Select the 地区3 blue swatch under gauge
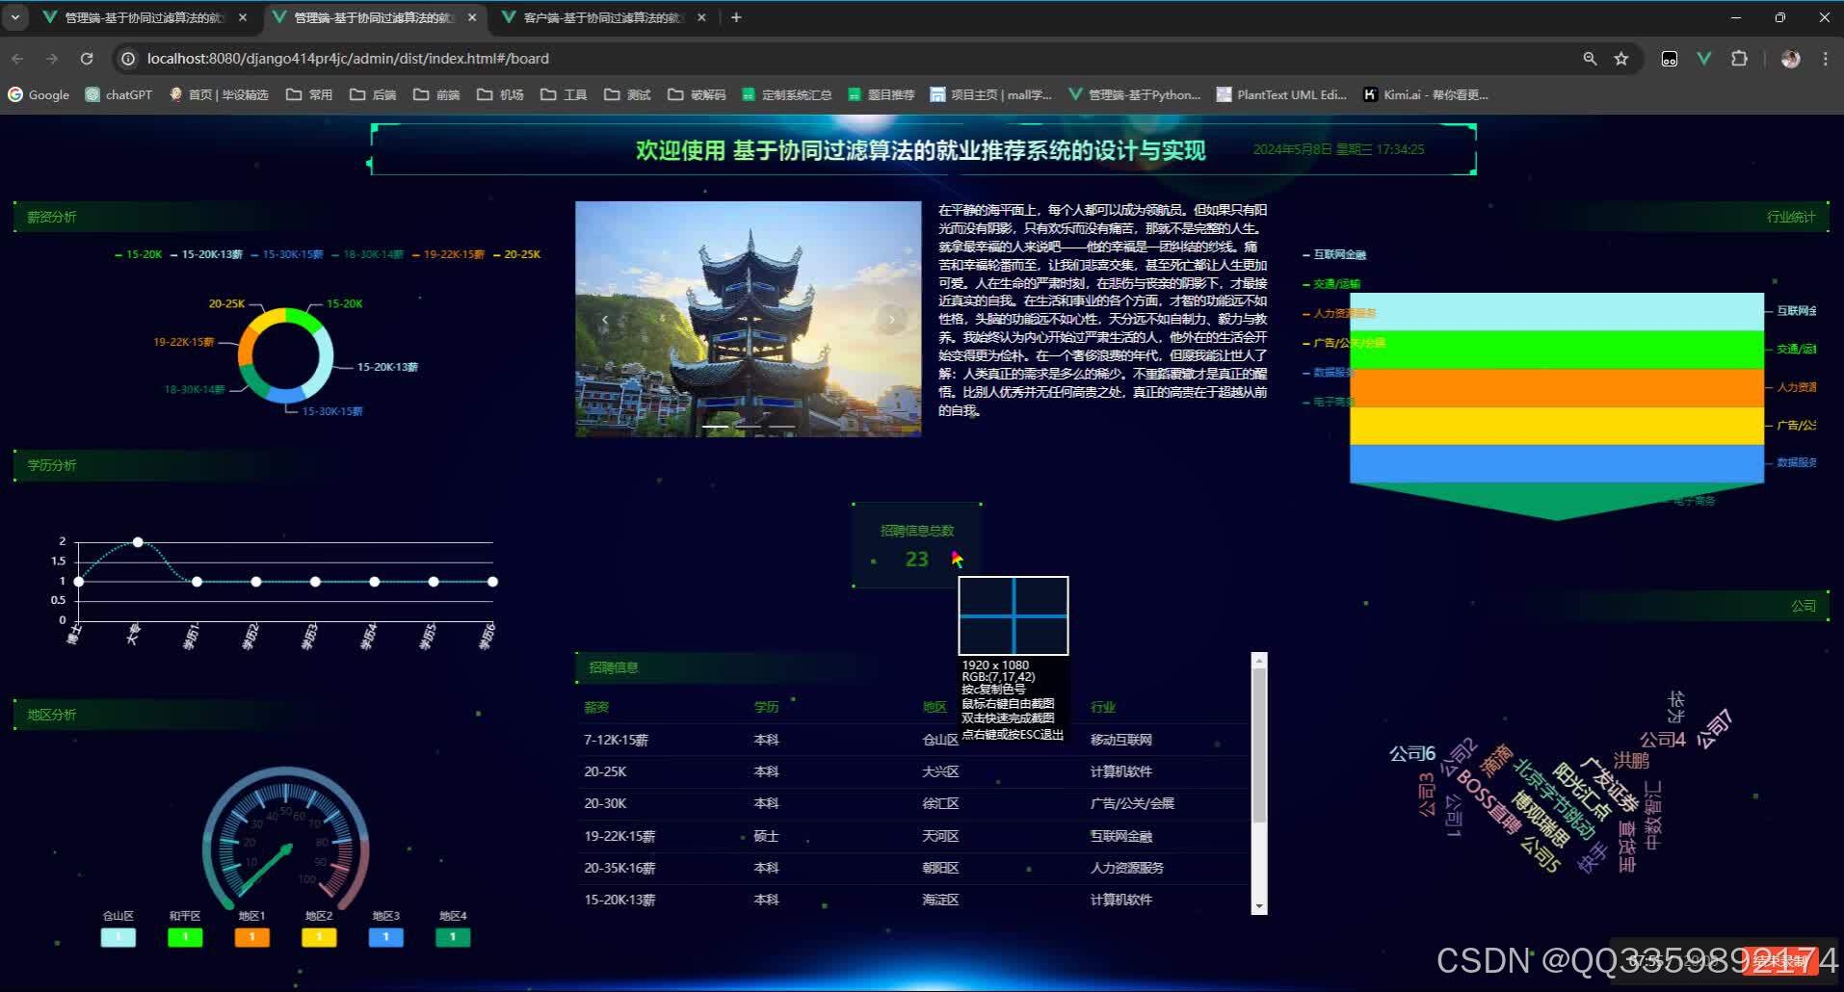The width and height of the screenshot is (1844, 992). pyautogui.click(x=385, y=936)
